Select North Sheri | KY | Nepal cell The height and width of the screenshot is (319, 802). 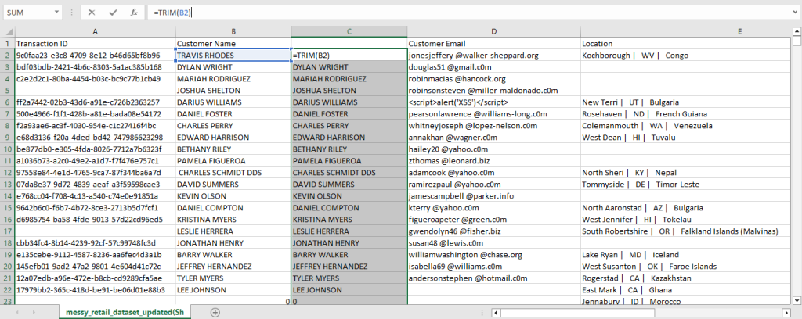click(685, 173)
